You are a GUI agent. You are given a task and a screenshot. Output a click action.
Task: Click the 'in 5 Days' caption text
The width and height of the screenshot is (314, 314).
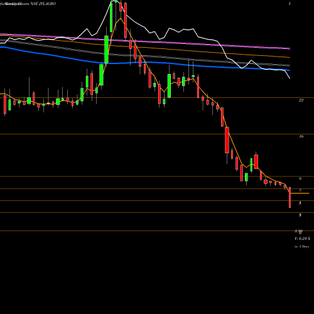coord(301,247)
